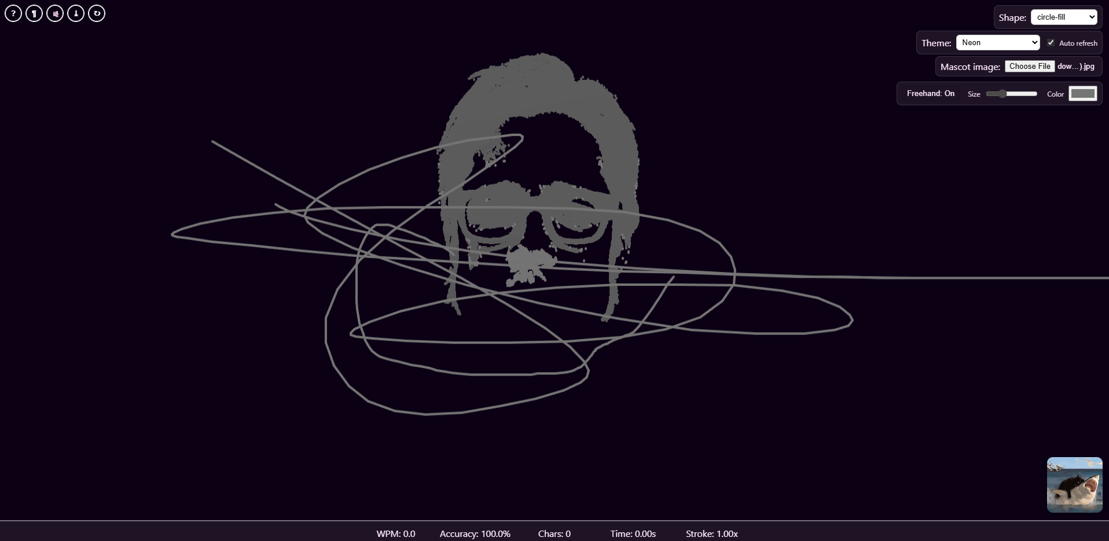Uncheck the Auto refresh checkbox
1109x541 pixels.
[x=1051, y=43]
